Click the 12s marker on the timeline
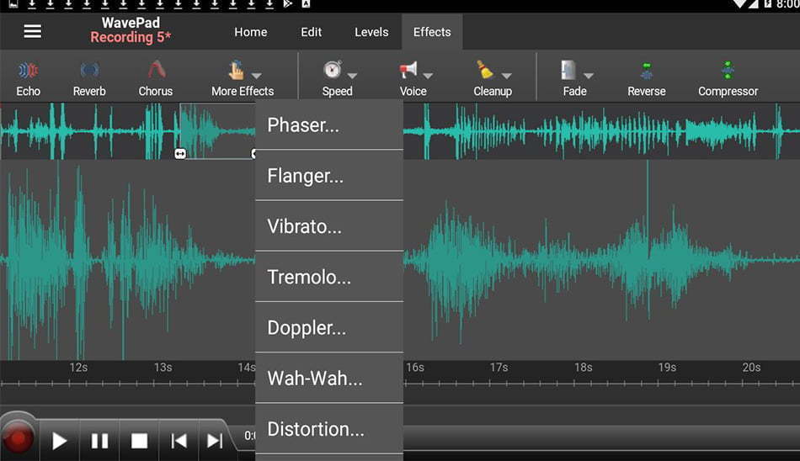This screenshot has width=800, height=461. 78,367
